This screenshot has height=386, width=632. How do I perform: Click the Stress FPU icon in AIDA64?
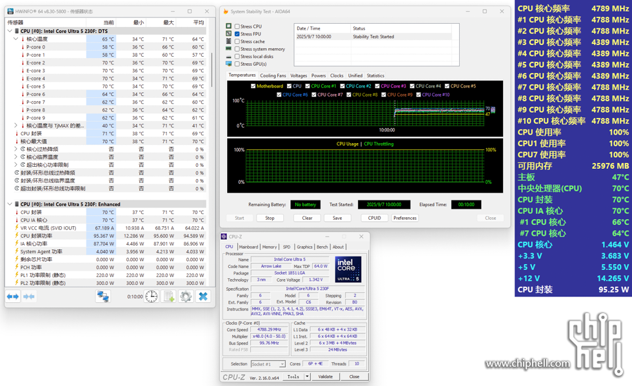pyautogui.click(x=228, y=34)
